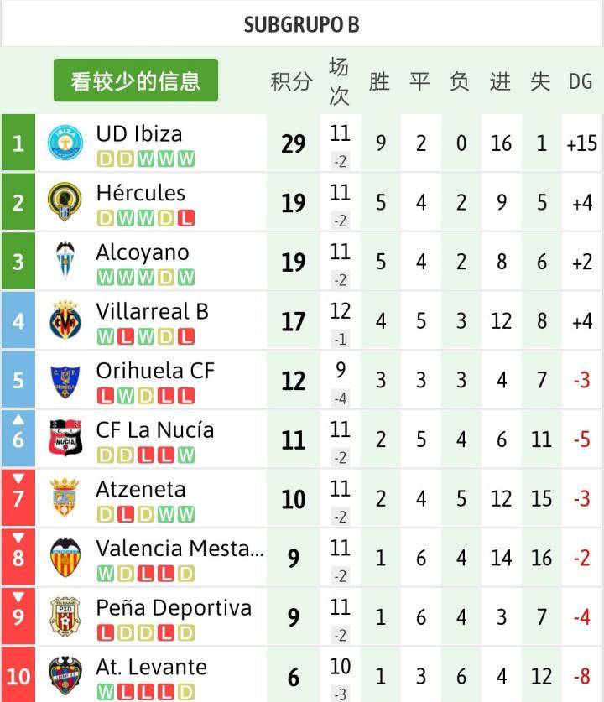Open the UD Ibiza team name link

[139, 134]
